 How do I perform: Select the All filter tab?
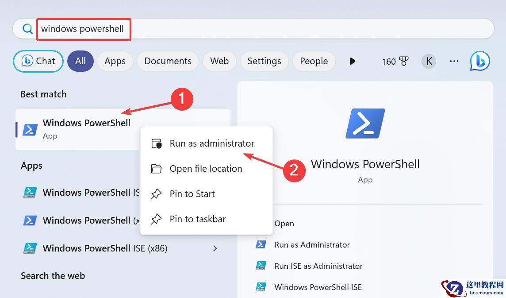pyautogui.click(x=80, y=61)
